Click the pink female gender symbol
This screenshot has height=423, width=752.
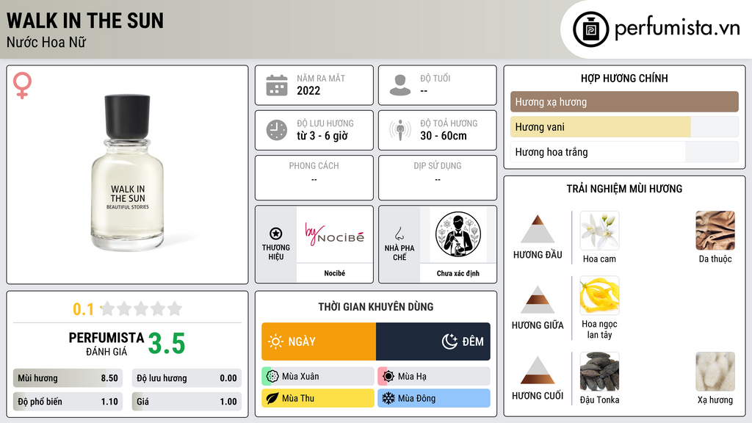coord(22,85)
